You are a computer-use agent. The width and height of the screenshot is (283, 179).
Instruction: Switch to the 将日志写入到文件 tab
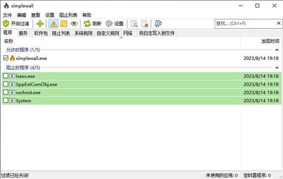click(x=157, y=33)
